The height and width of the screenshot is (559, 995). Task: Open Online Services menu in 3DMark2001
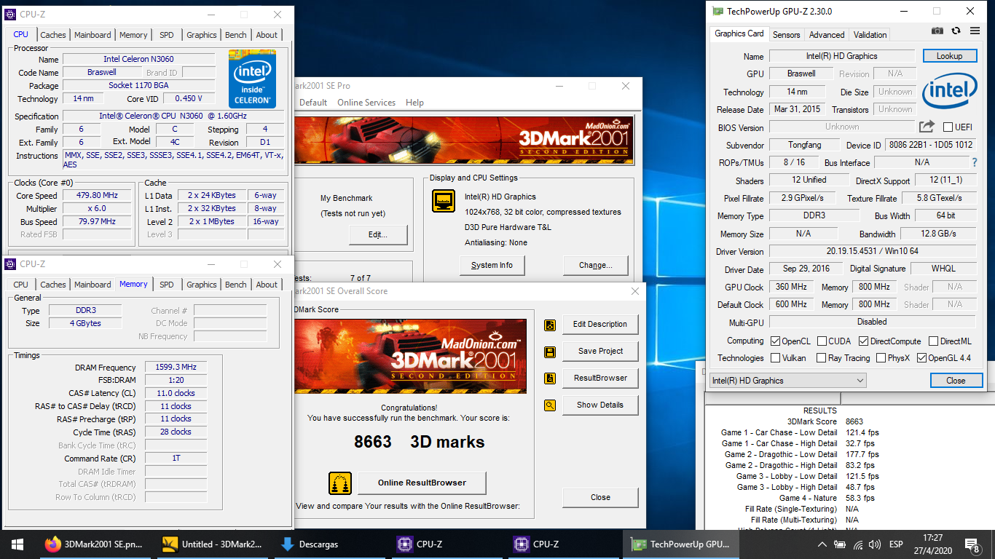tap(366, 103)
